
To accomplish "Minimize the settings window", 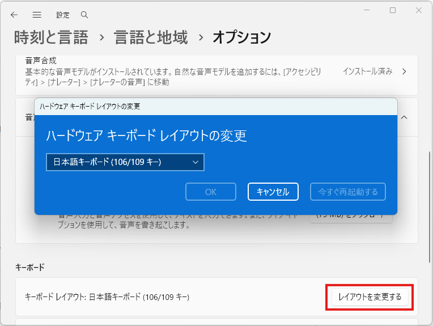I will [x=367, y=10].
